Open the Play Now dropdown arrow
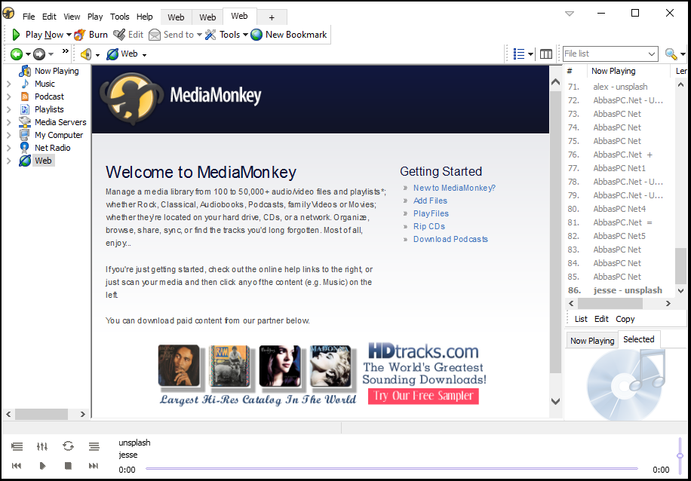 pyautogui.click(x=69, y=35)
